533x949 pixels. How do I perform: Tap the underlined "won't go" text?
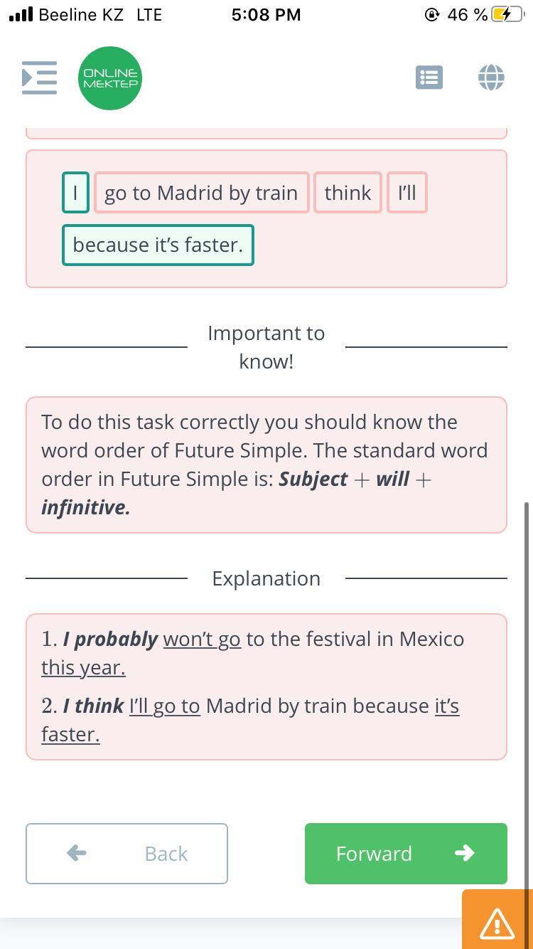click(x=202, y=639)
